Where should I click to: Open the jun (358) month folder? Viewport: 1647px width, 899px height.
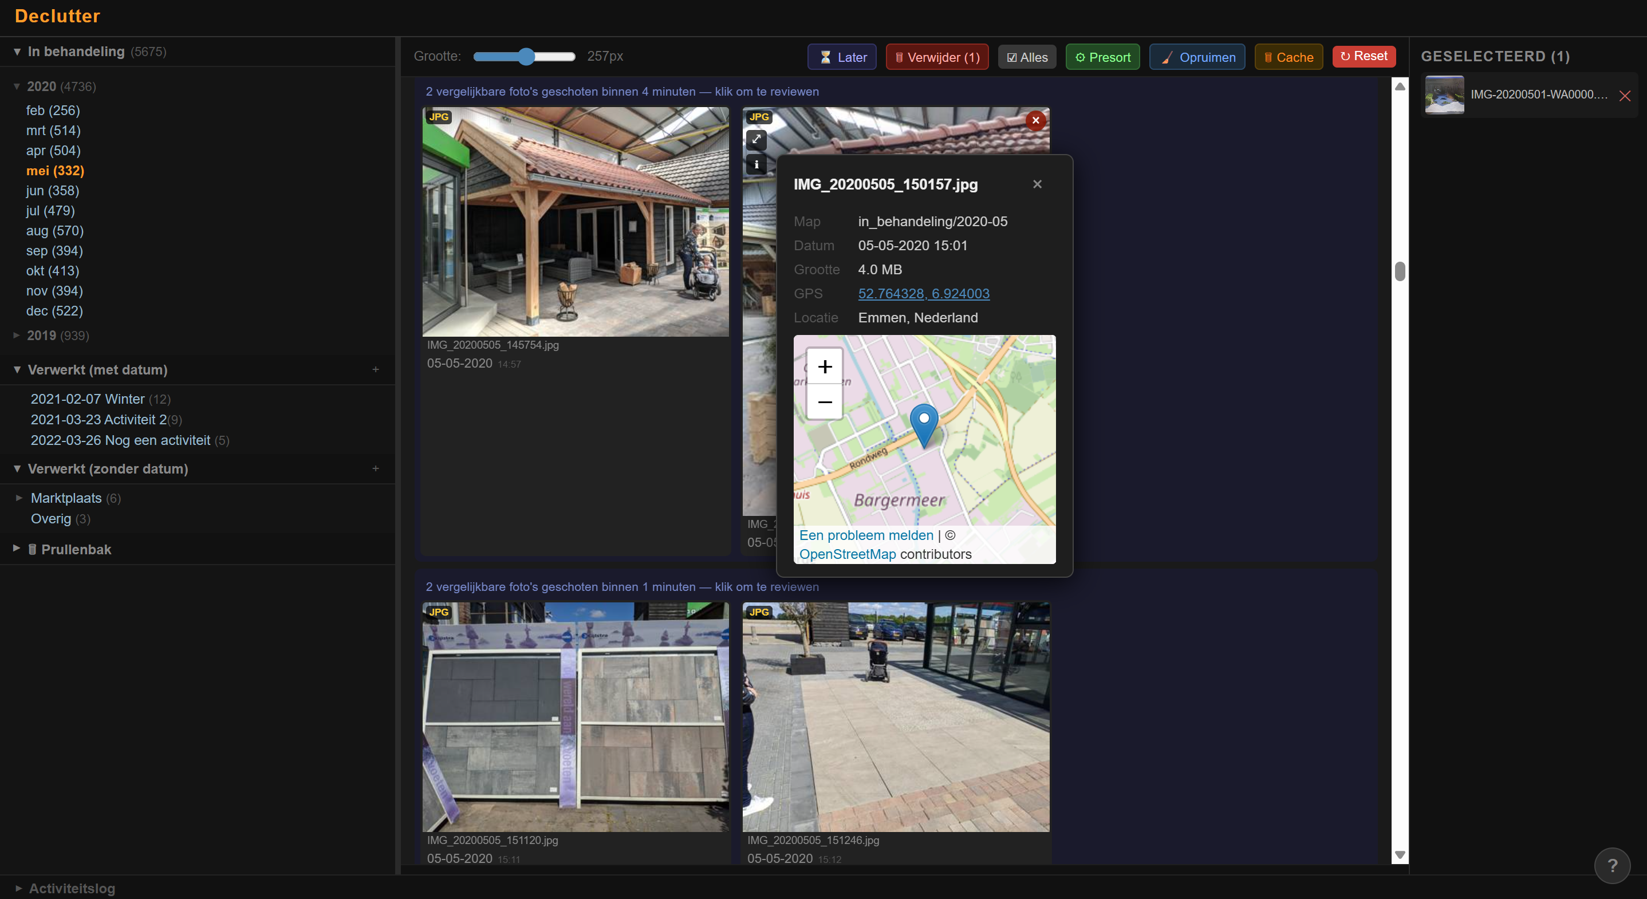click(53, 191)
